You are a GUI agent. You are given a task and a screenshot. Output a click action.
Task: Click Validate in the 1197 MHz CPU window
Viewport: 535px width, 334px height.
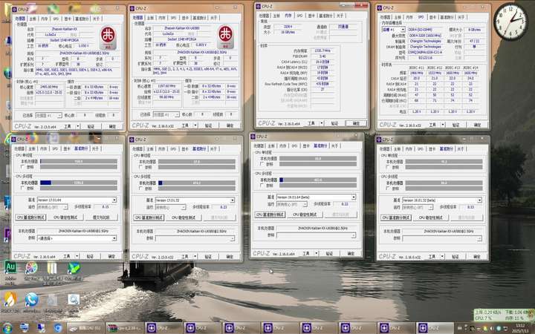208,125
